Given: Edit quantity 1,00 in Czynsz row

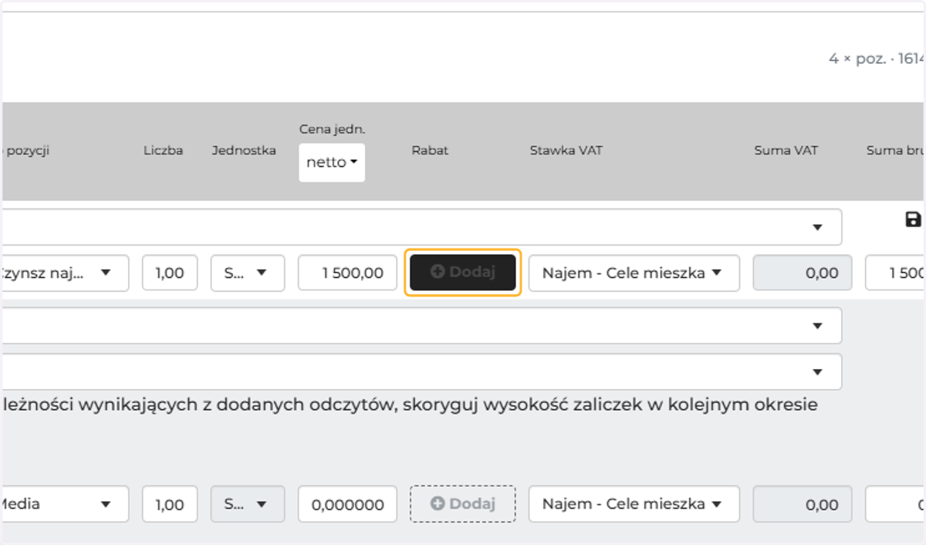Looking at the screenshot, I should pos(170,272).
